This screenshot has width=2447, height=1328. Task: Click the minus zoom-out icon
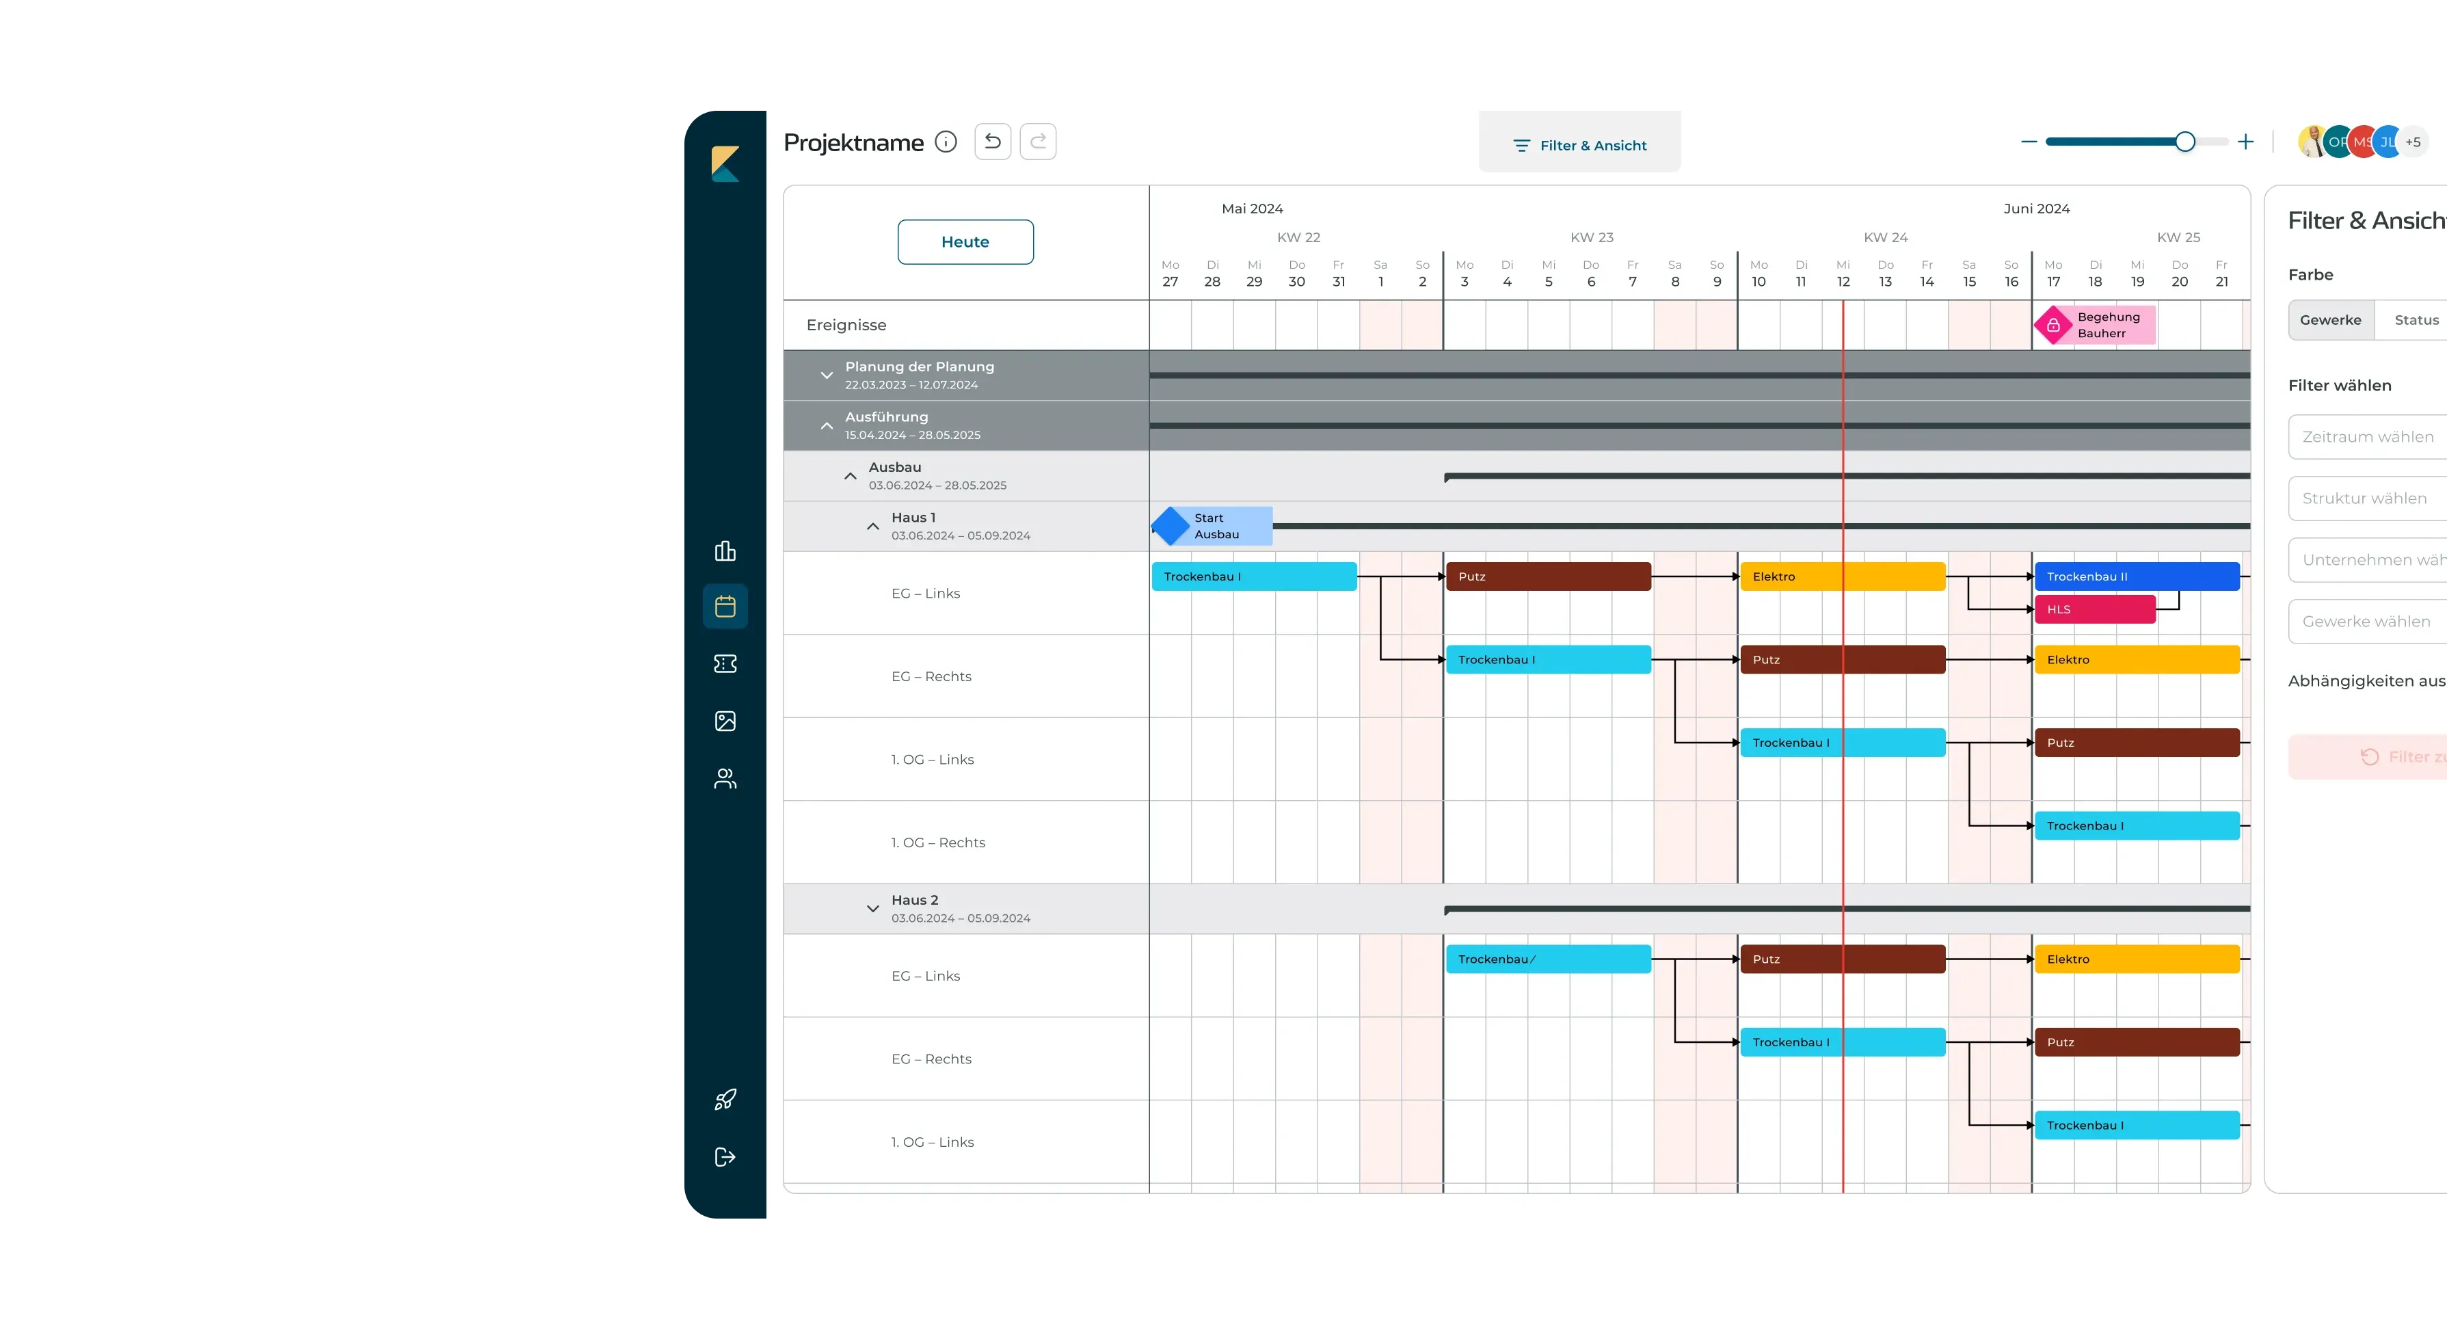2029,142
